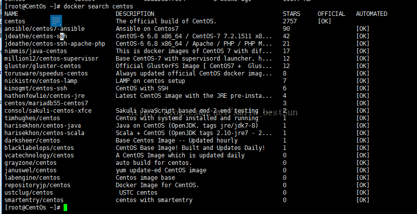Click the ustclug/centos image name
The image size is (417, 214).
click(x=29, y=193)
